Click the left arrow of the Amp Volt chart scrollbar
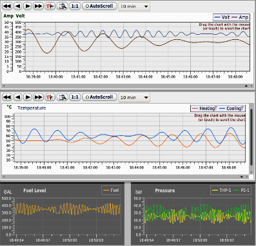The height and width of the screenshot is (246, 256). click(x=3, y=86)
